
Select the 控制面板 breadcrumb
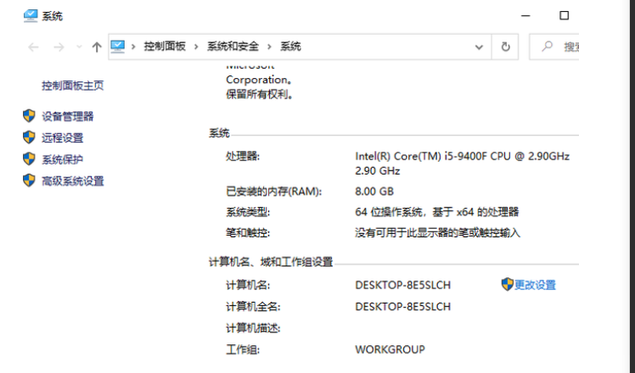pyautogui.click(x=166, y=47)
